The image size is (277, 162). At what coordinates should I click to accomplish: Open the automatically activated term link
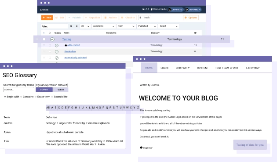click(76, 58)
